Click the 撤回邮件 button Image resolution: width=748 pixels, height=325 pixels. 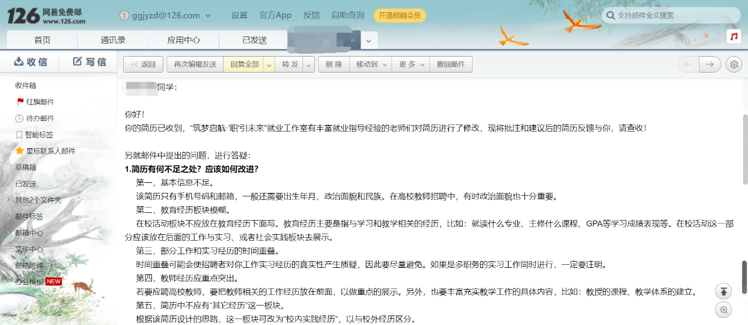coord(451,64)
